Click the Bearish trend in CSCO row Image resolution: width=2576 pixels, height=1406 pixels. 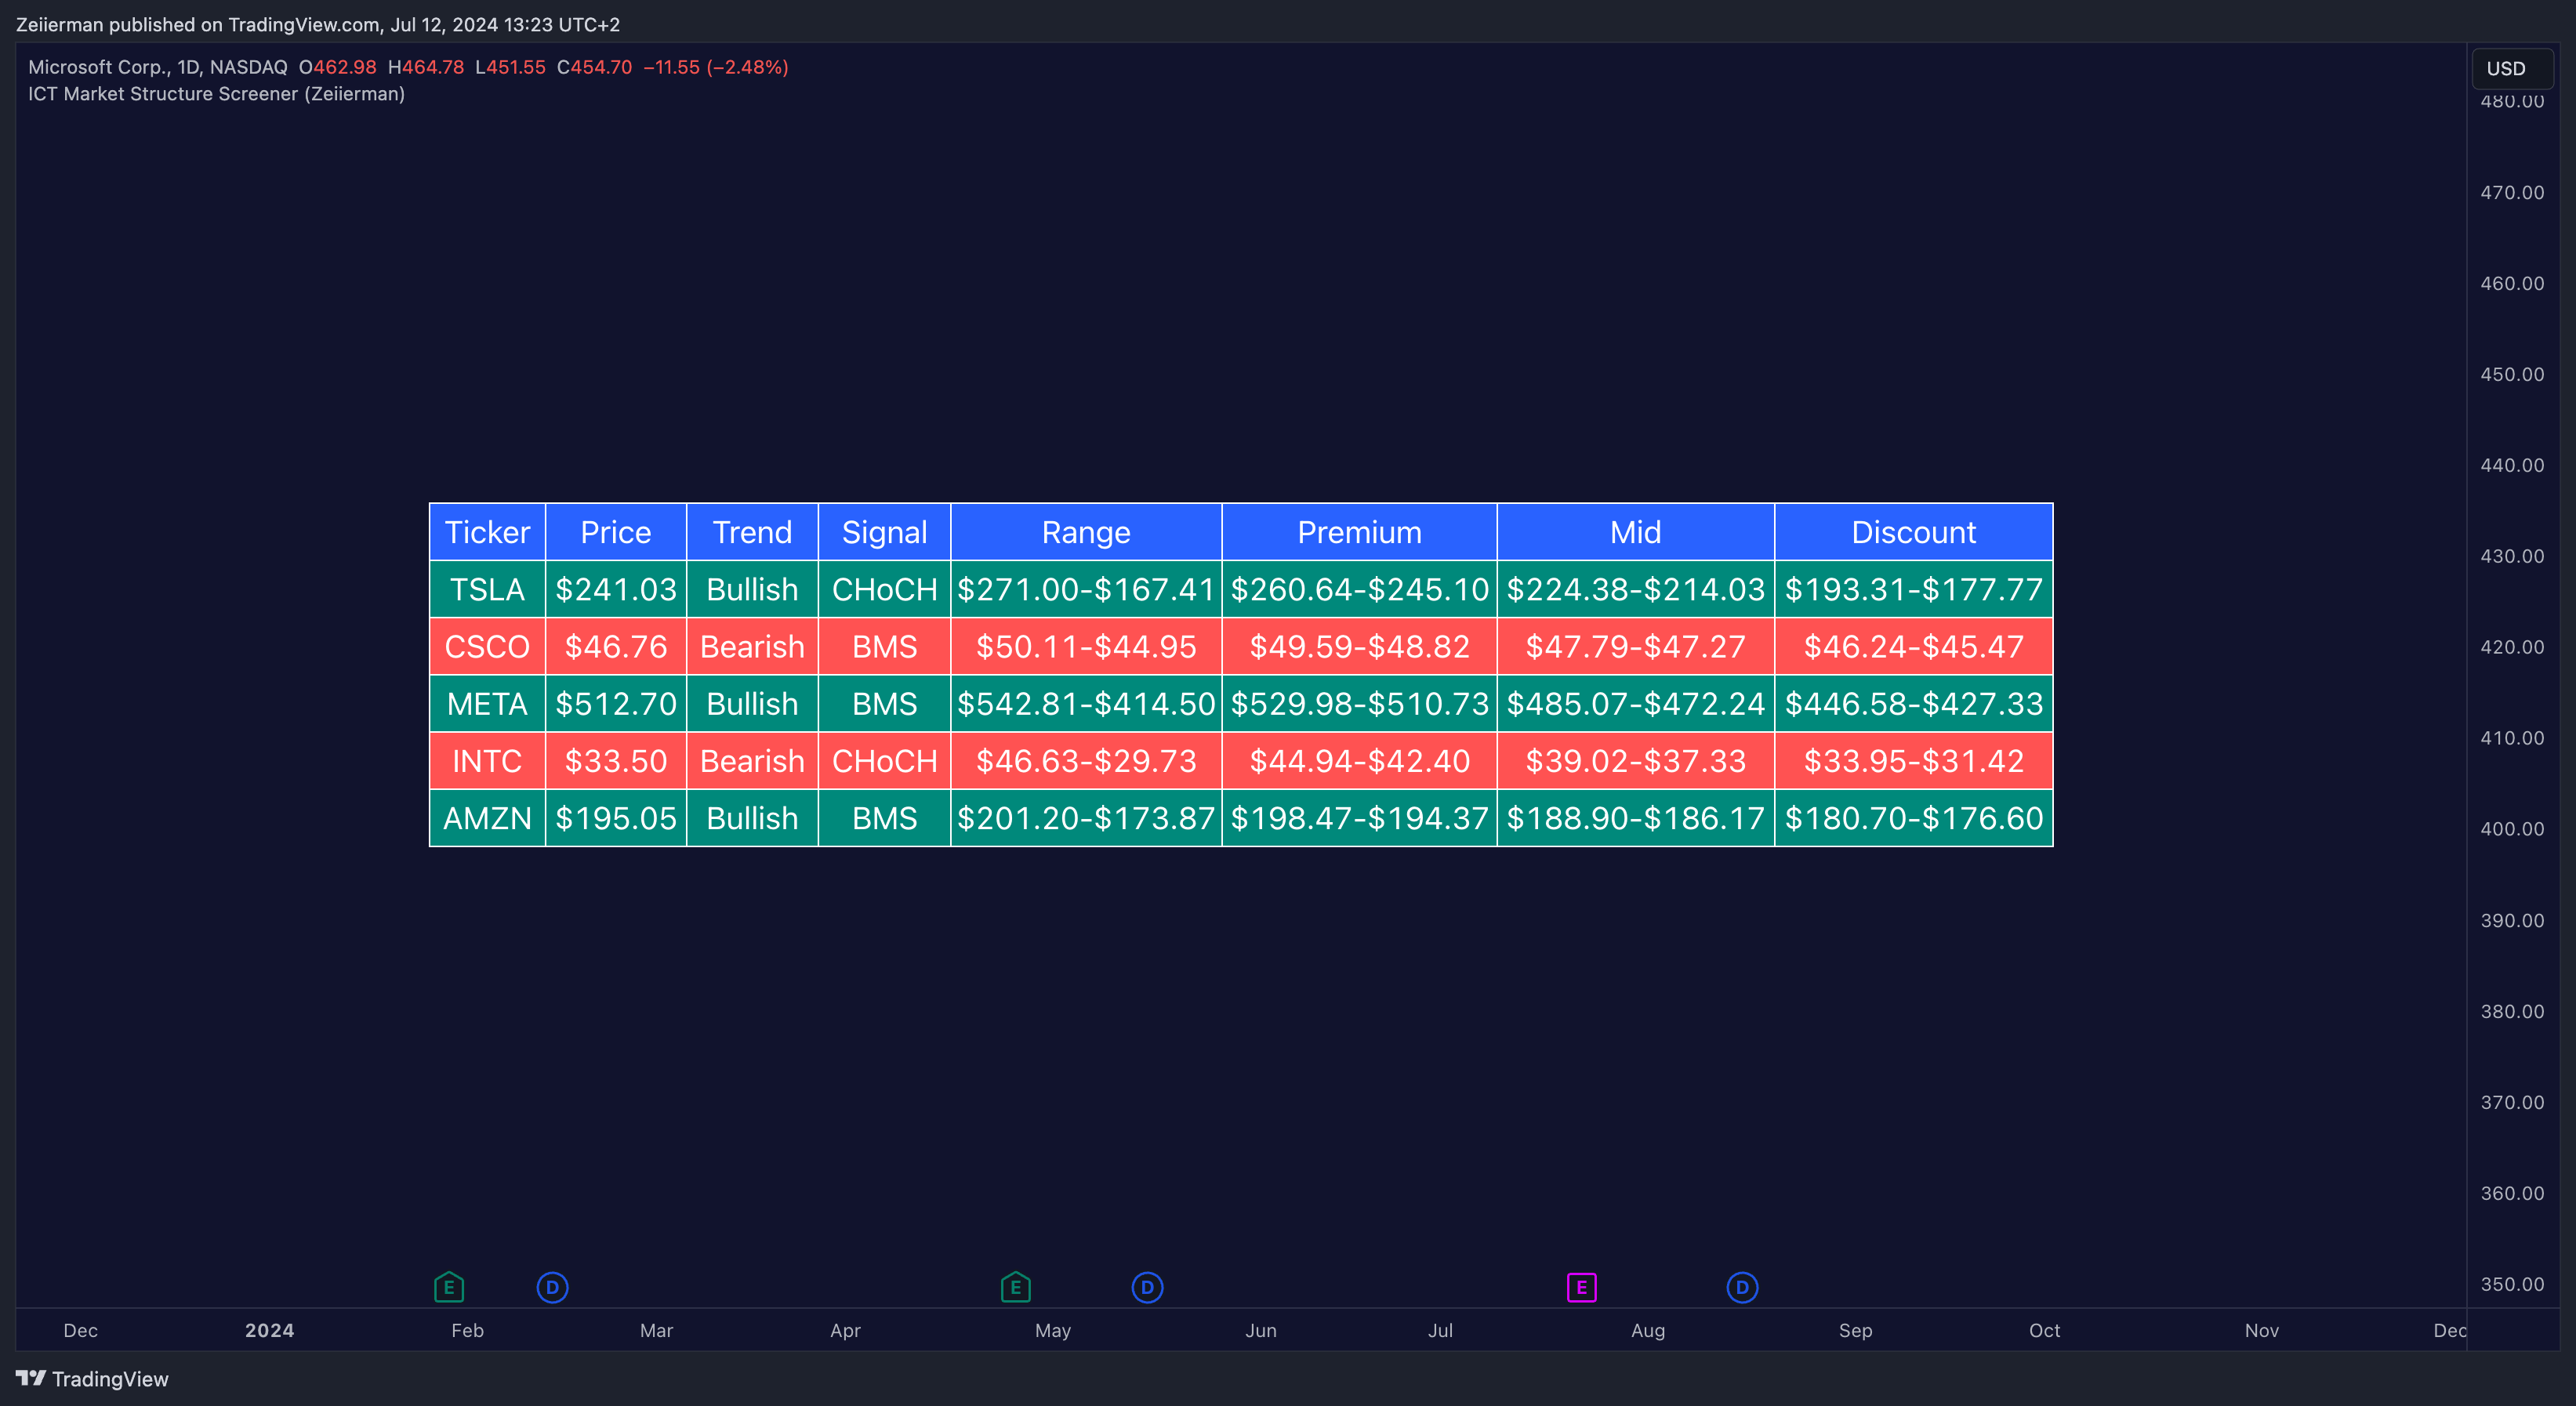coord(752,646)
